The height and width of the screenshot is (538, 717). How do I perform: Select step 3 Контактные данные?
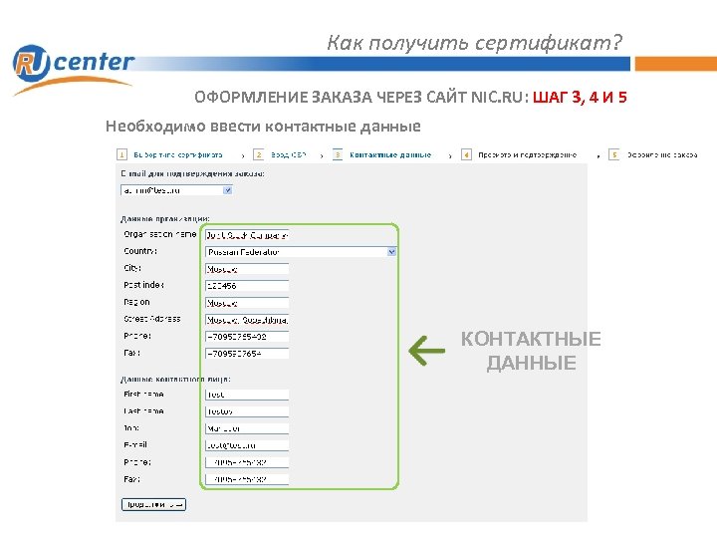(390, 155)
